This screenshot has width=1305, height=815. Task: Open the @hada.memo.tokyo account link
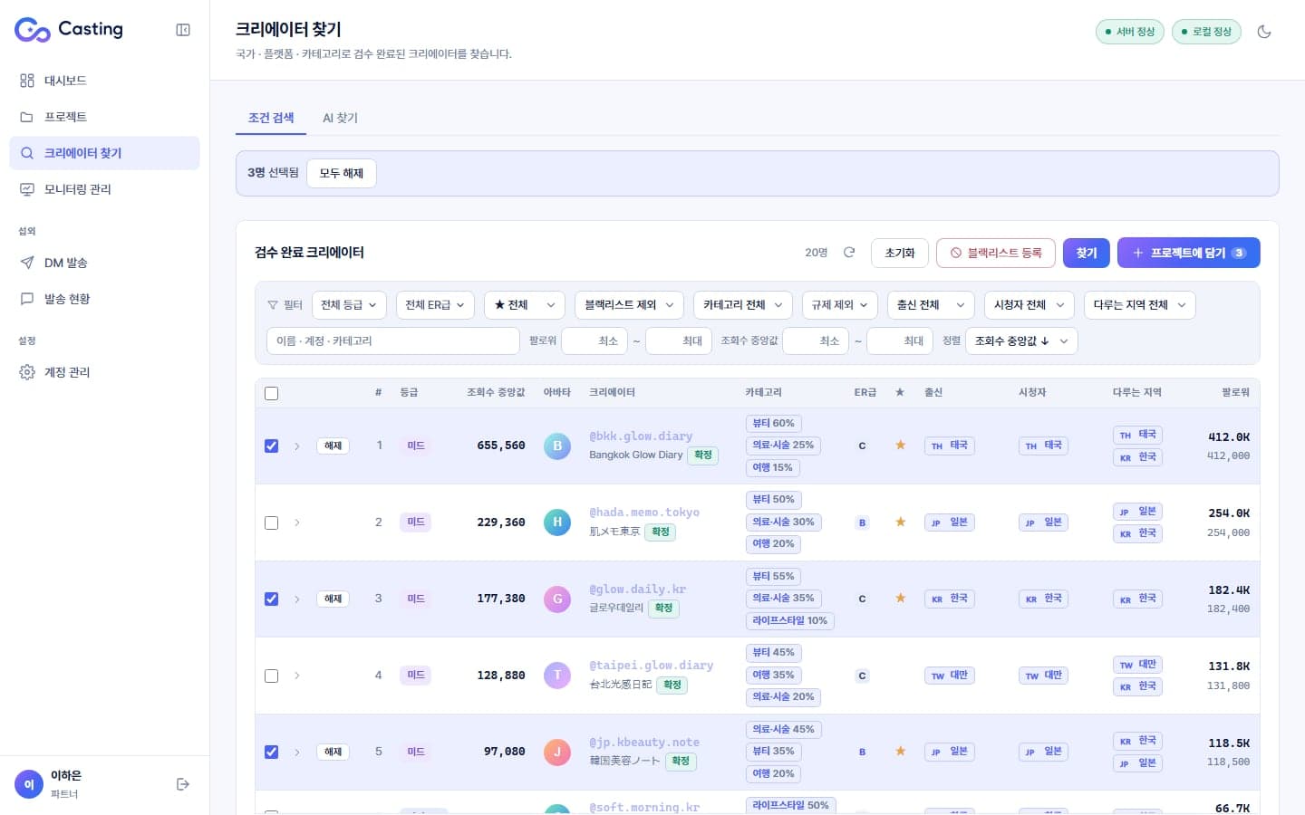[x=644, y=513]
